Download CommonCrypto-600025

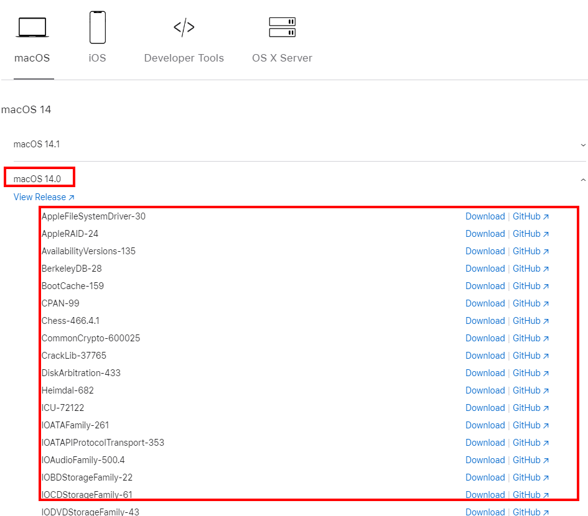click(x=485, y=338)
